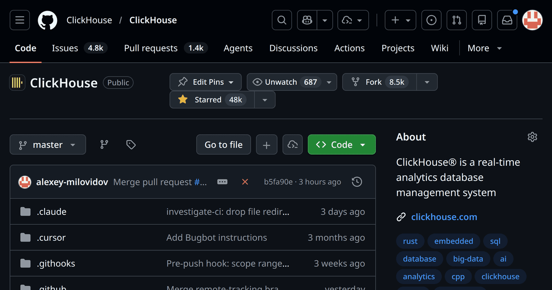Toggle the Starred button
This screenshot has height=290, width=552.
point(212,99)
